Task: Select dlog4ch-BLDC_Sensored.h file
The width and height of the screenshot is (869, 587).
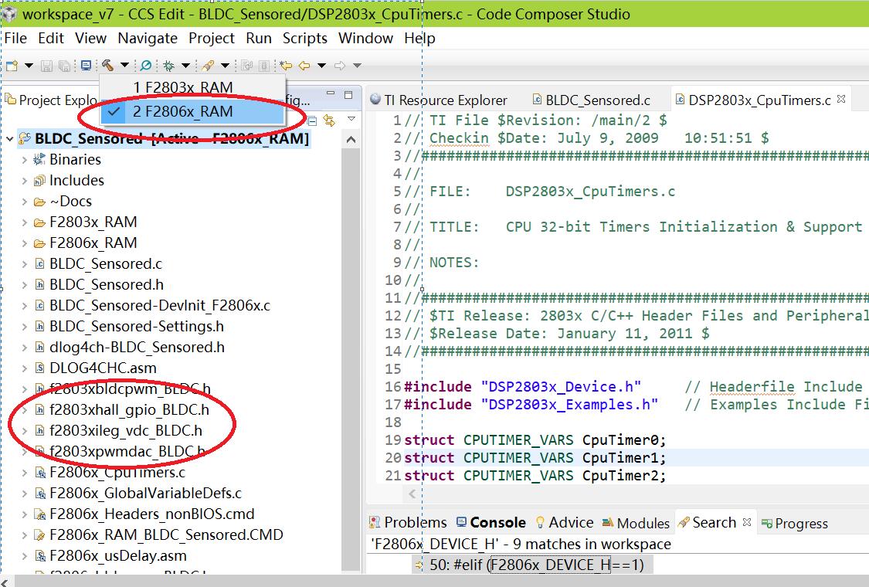Action: coord(137,348)
